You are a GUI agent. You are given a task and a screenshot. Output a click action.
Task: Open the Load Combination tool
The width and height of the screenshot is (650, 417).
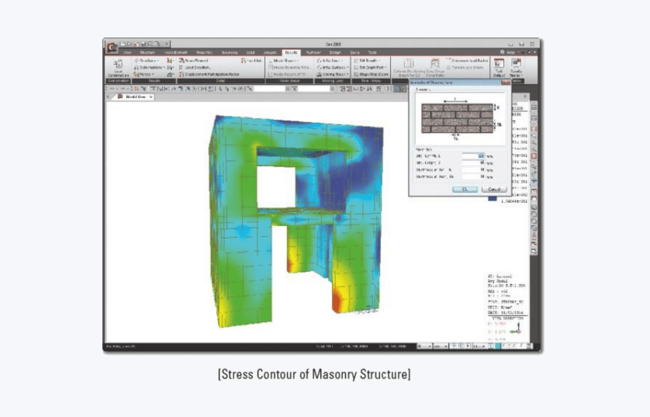coord(118,67)
